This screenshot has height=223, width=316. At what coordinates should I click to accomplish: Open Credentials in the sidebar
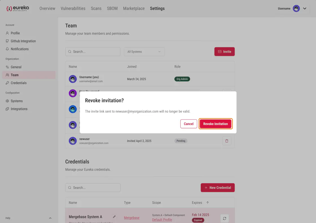(x=19, y=83)
